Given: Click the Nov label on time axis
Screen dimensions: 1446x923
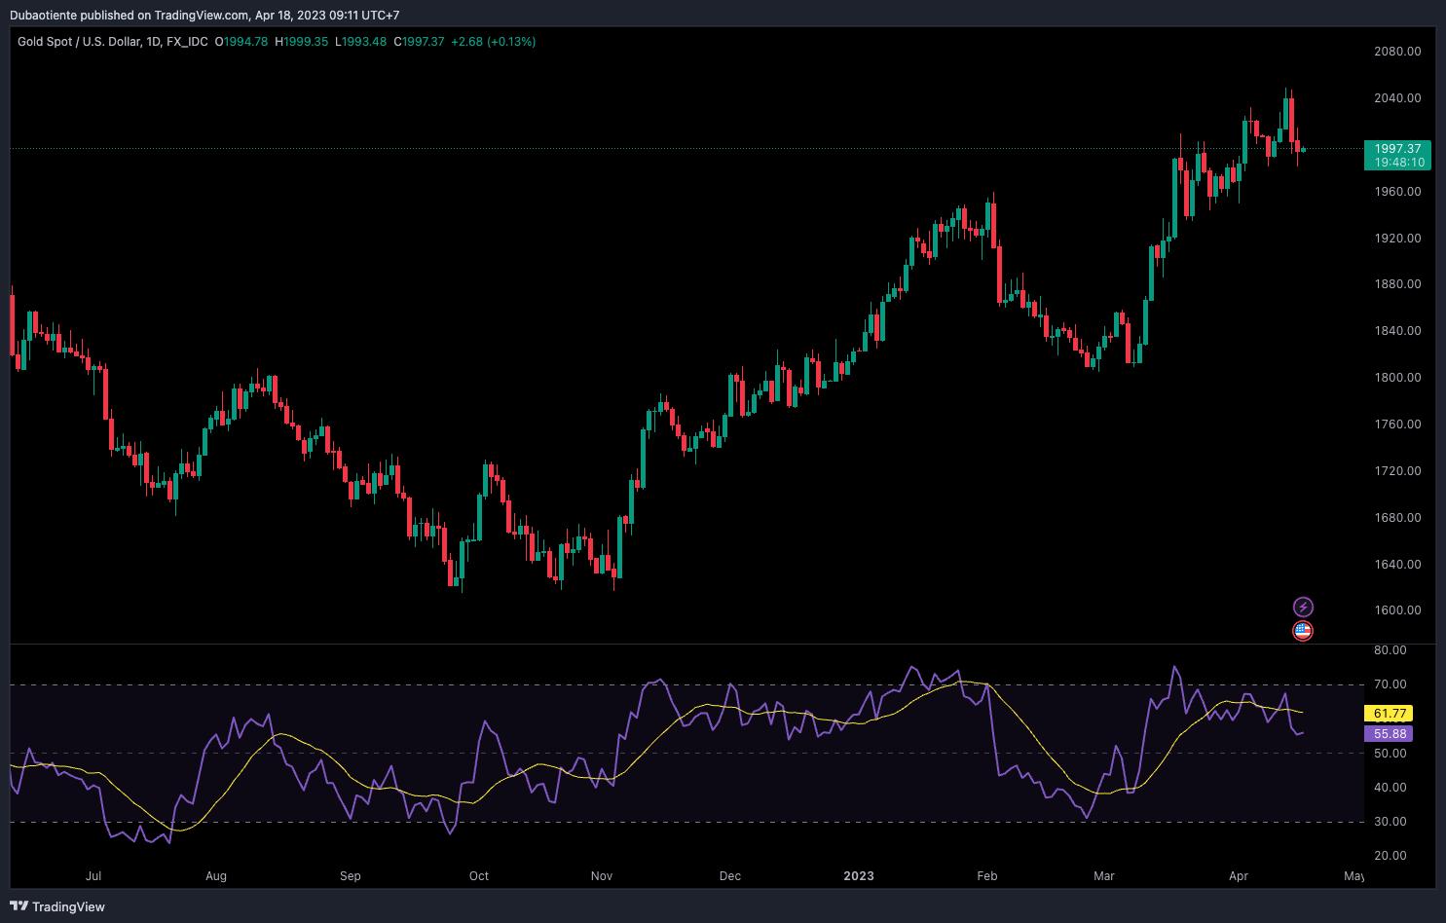Looking at the screenshot, I should coord(602,876).
